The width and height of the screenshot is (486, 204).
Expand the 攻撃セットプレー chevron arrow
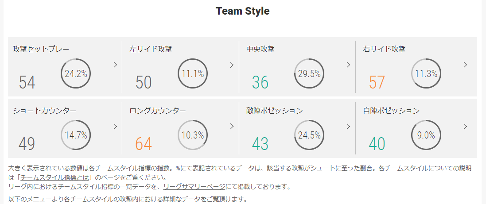click(115, 65)
